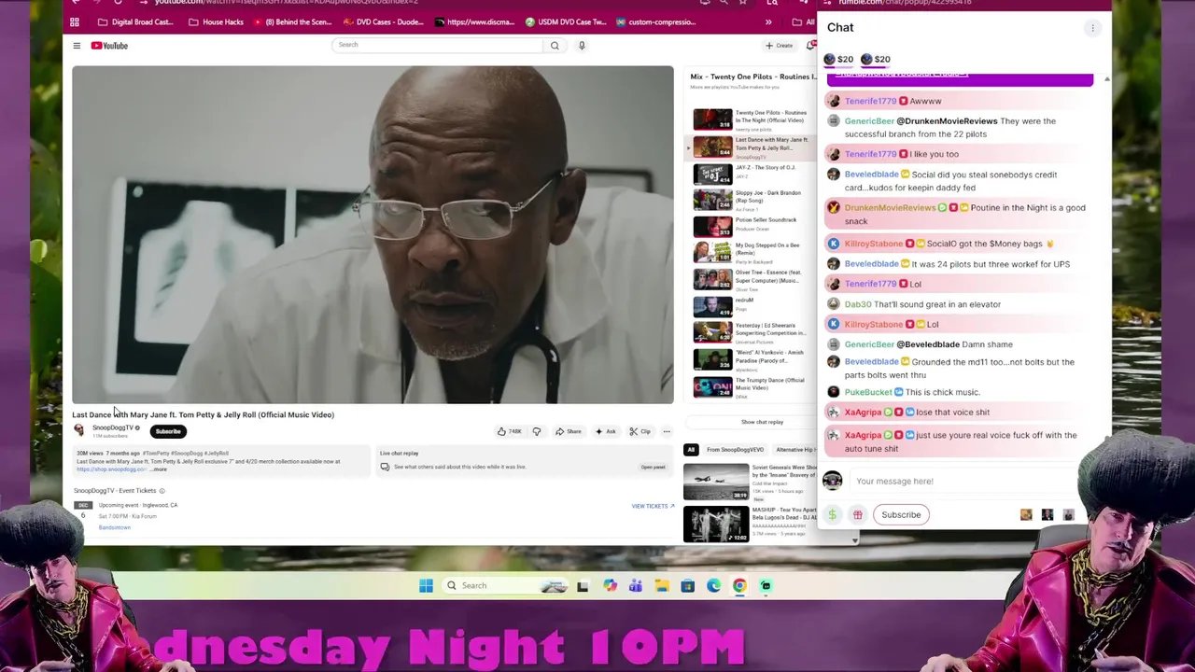Open the Soviet Generals recommended video
The height and width of the screenshot is (672, 1195).
[x=750, y=482]
